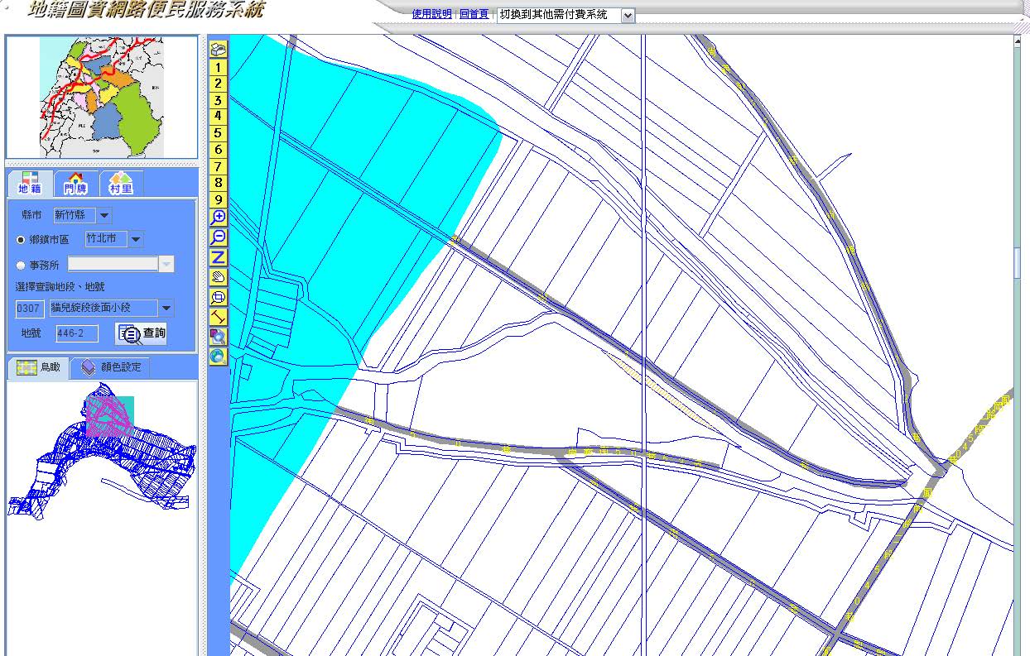Open the 縣市 dropdown showing 新竹縣
The width and height of the screenshot is (1030, 656).
click(104, 216)
